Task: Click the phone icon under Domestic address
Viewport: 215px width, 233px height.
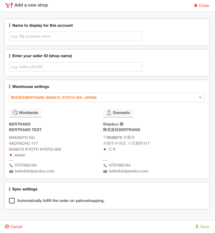Action: point(105,165)
